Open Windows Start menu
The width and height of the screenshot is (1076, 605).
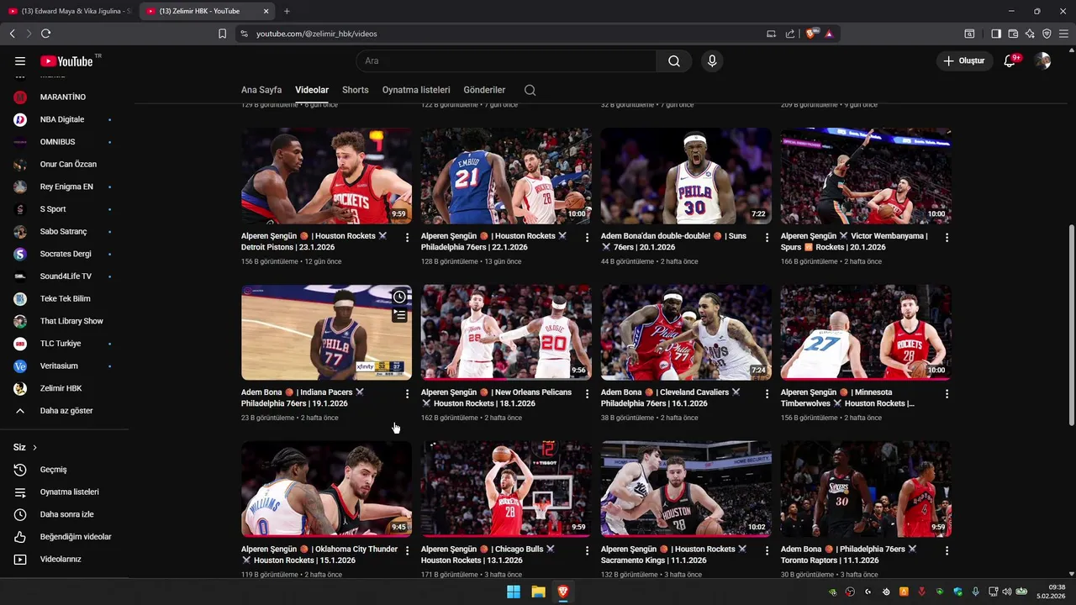513,592
